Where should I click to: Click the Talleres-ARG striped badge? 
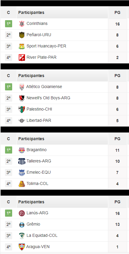click(22, 161)
